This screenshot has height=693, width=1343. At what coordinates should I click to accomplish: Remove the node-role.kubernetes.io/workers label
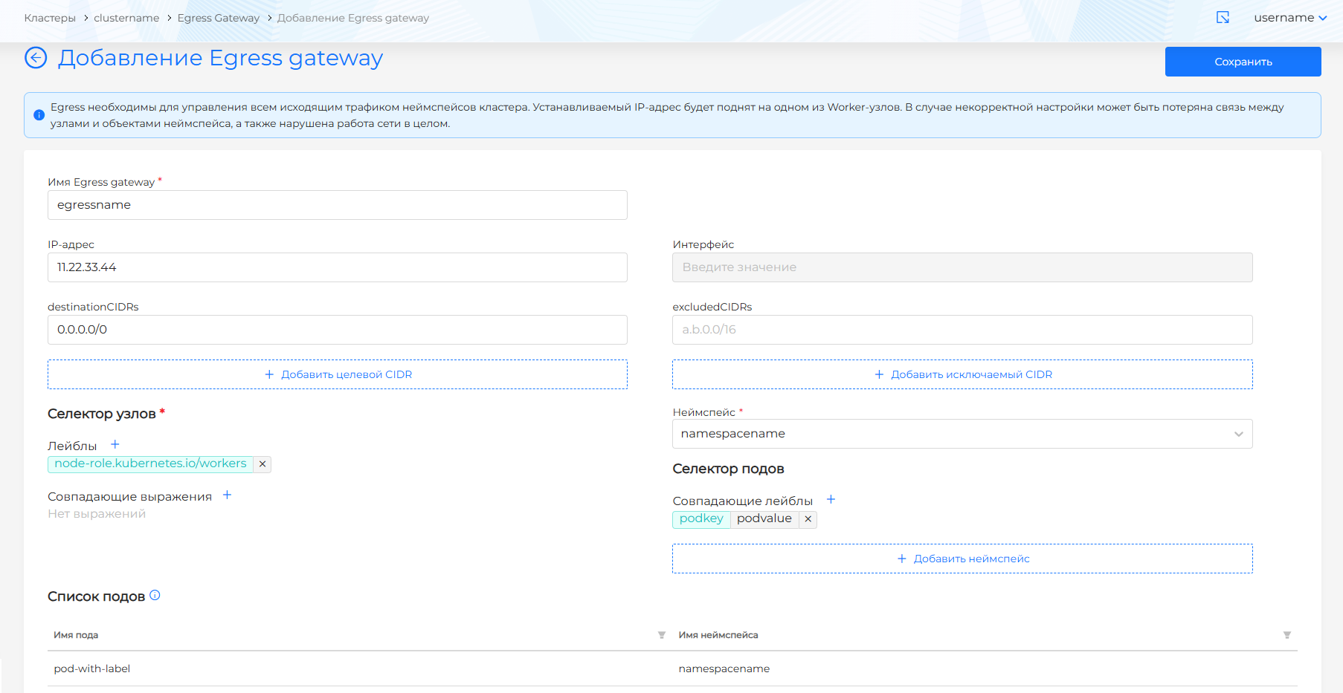[x=263, y=464]
